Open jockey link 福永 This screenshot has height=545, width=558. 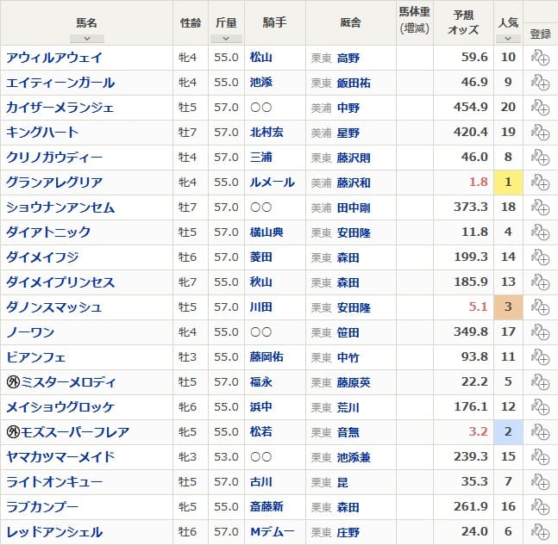point(260,382)
